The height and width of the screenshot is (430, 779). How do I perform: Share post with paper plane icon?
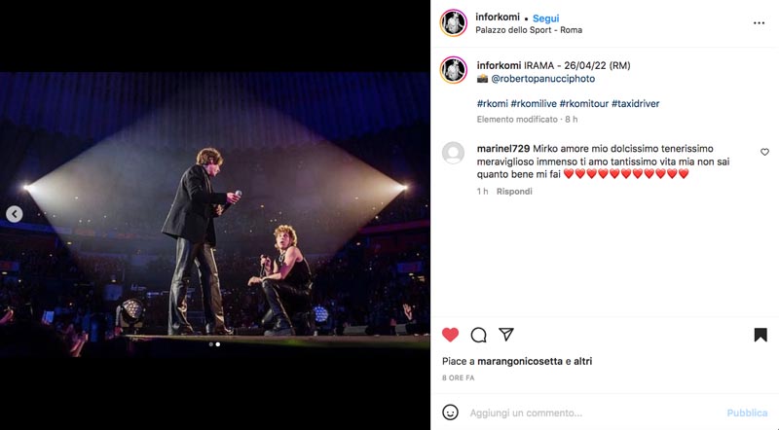(x=506, y=334)
